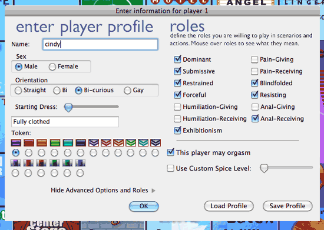Click the Load Profile button
The width and height of the screenshot is (324, 230).
(x=229, y=206)
